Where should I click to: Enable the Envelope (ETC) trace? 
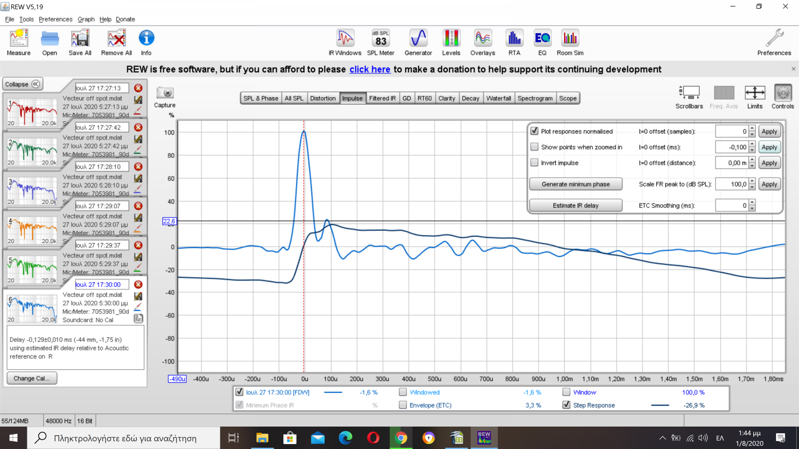pyautogui.click(x=403, y=405)
